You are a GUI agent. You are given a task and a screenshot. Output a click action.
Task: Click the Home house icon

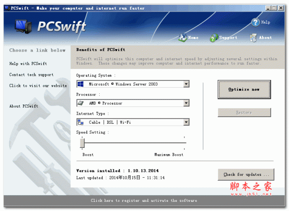[x=183, y=38]
